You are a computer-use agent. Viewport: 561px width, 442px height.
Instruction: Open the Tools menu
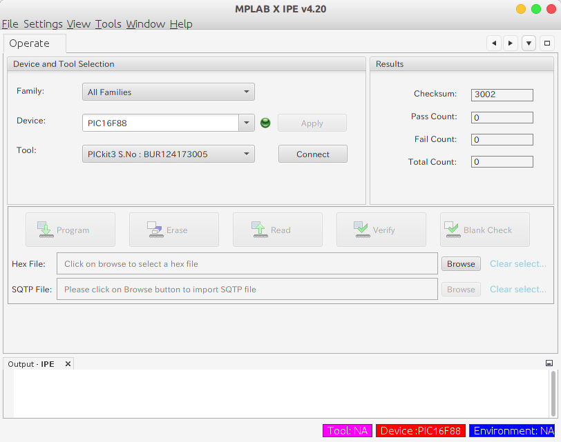(x=108, y=24)
